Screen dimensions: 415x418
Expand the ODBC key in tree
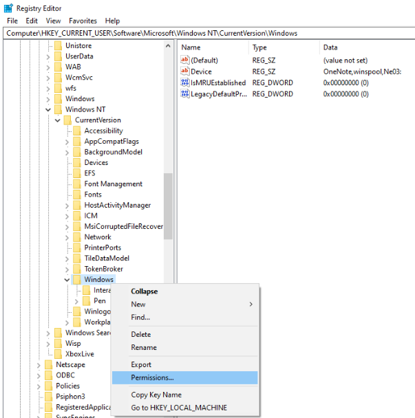(39, 375)
